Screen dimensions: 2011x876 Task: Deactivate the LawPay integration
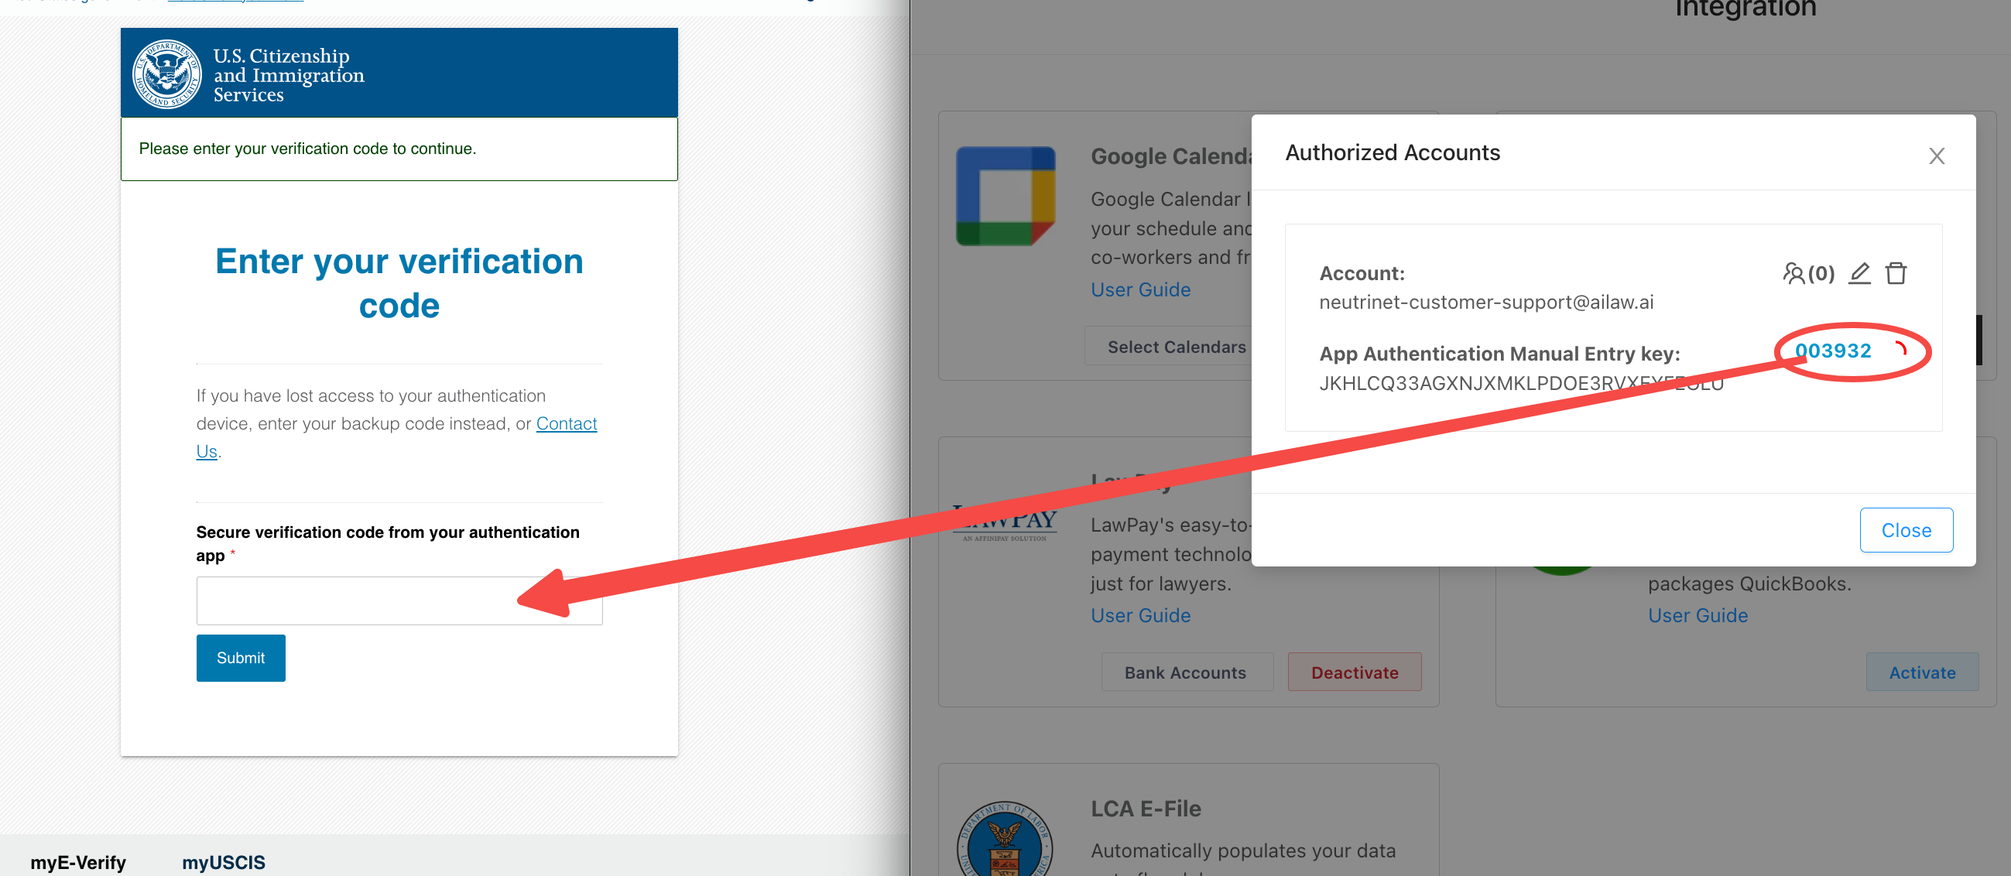(1355, 672)
